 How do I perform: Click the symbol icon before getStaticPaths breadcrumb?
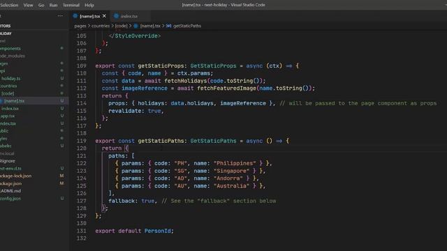click(168, 26)
